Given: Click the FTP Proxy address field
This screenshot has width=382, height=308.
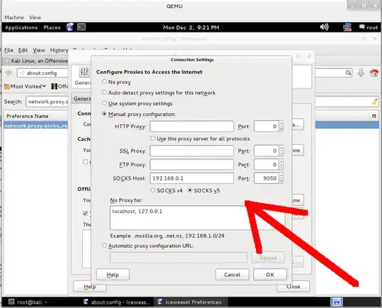Looking at the screenshot, I should pyautogui.click(x=192, y=164).
